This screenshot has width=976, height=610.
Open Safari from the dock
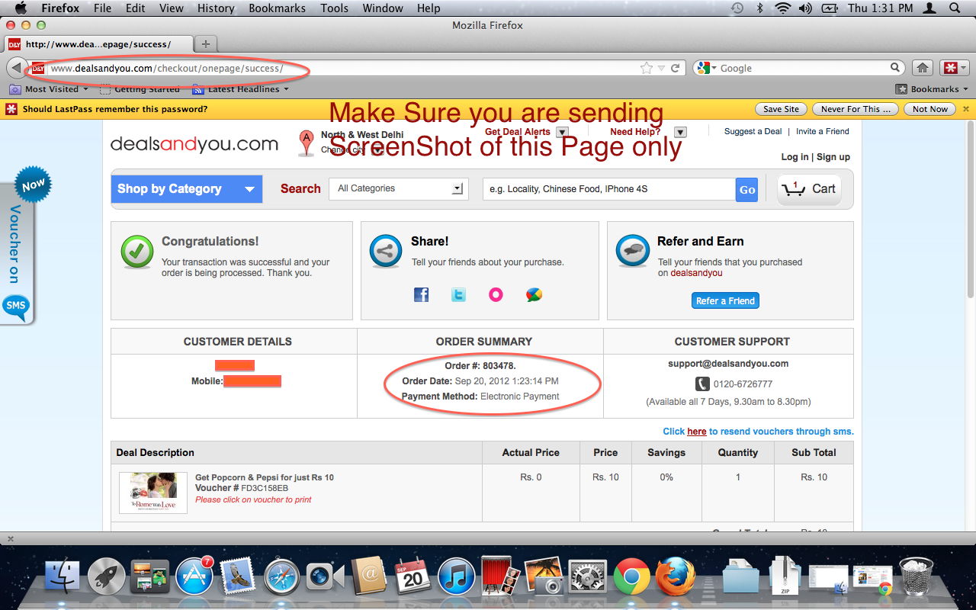coord(282,576)
